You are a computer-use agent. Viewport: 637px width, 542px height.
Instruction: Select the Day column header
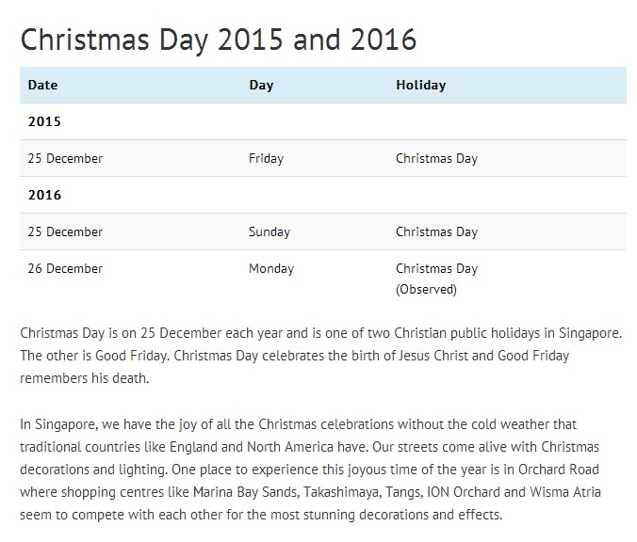261,85
